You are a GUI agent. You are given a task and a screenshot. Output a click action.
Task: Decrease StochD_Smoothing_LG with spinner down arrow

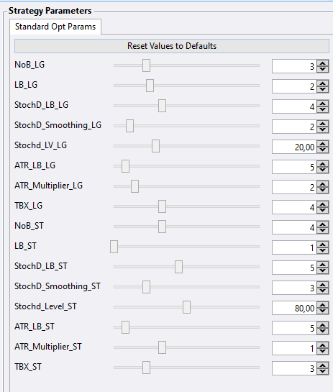pos(323,130)
